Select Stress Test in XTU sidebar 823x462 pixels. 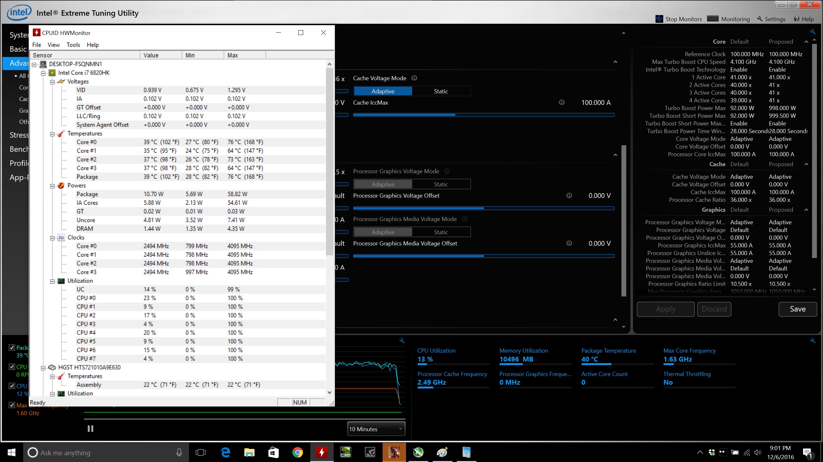(19, 135)
